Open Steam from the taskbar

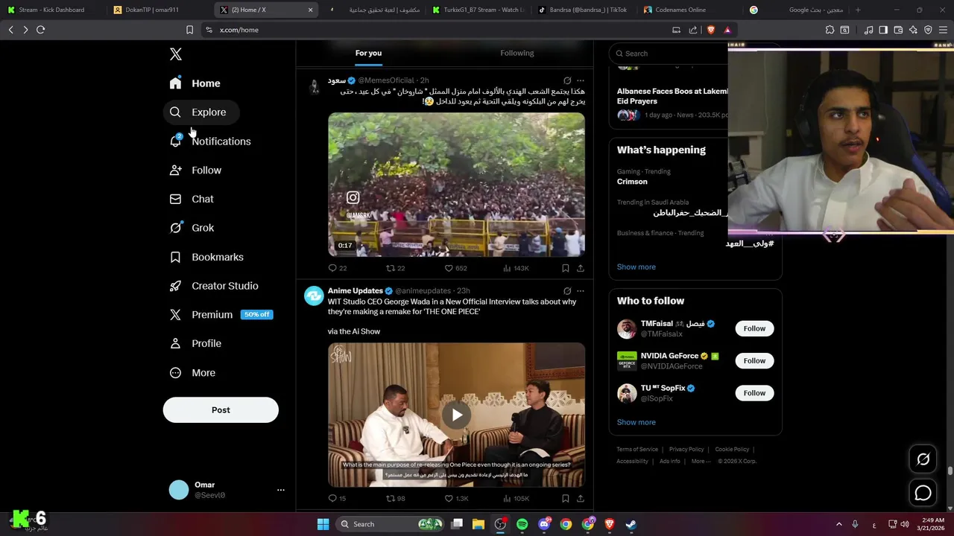point(631,524)
